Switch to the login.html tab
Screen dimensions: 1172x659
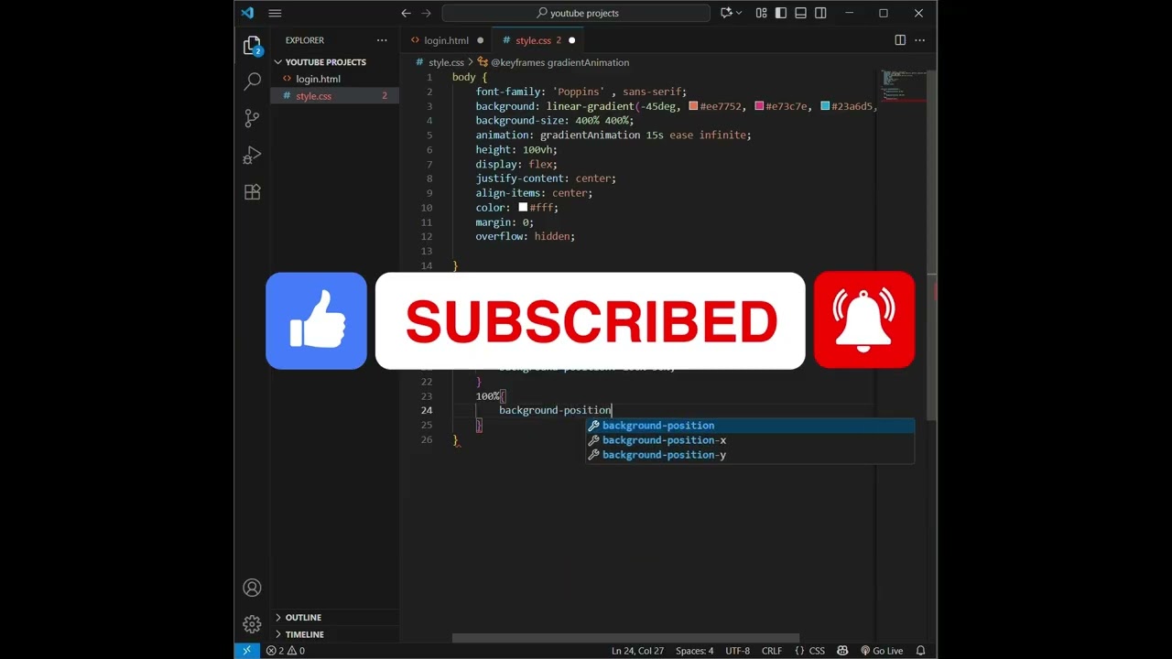[446, 40]
